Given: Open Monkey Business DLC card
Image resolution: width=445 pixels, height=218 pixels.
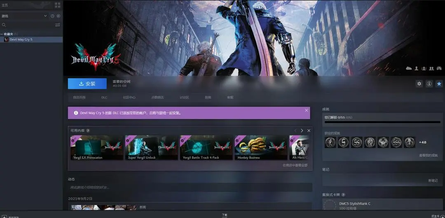Looking at the screenshot, I should click(261, 148).
